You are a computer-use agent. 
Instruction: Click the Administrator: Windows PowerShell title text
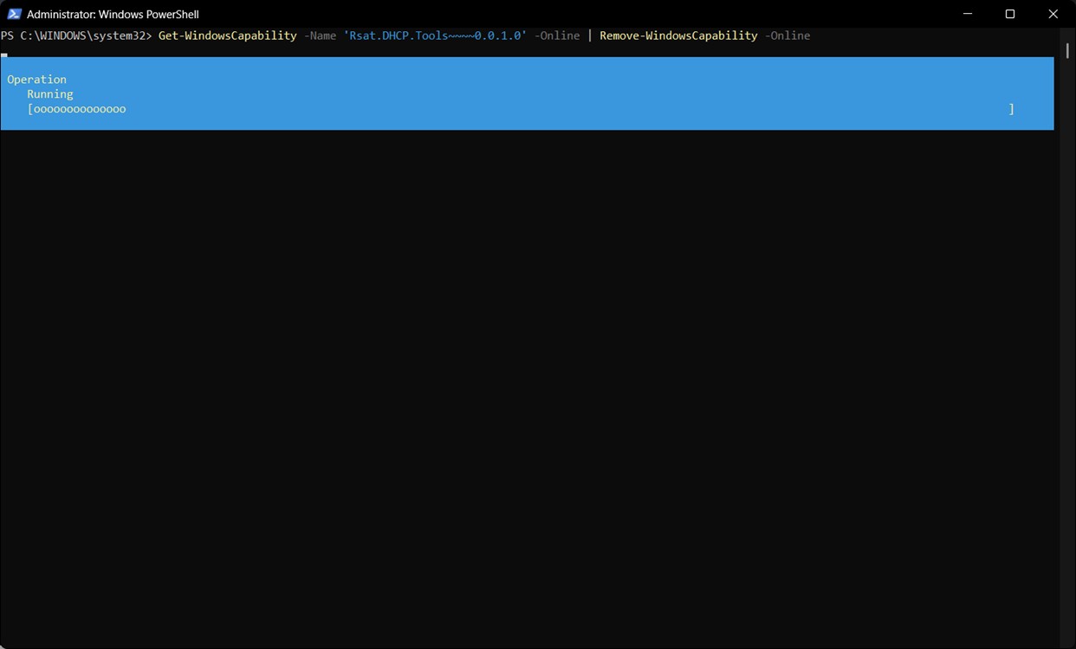coord(113,14)
